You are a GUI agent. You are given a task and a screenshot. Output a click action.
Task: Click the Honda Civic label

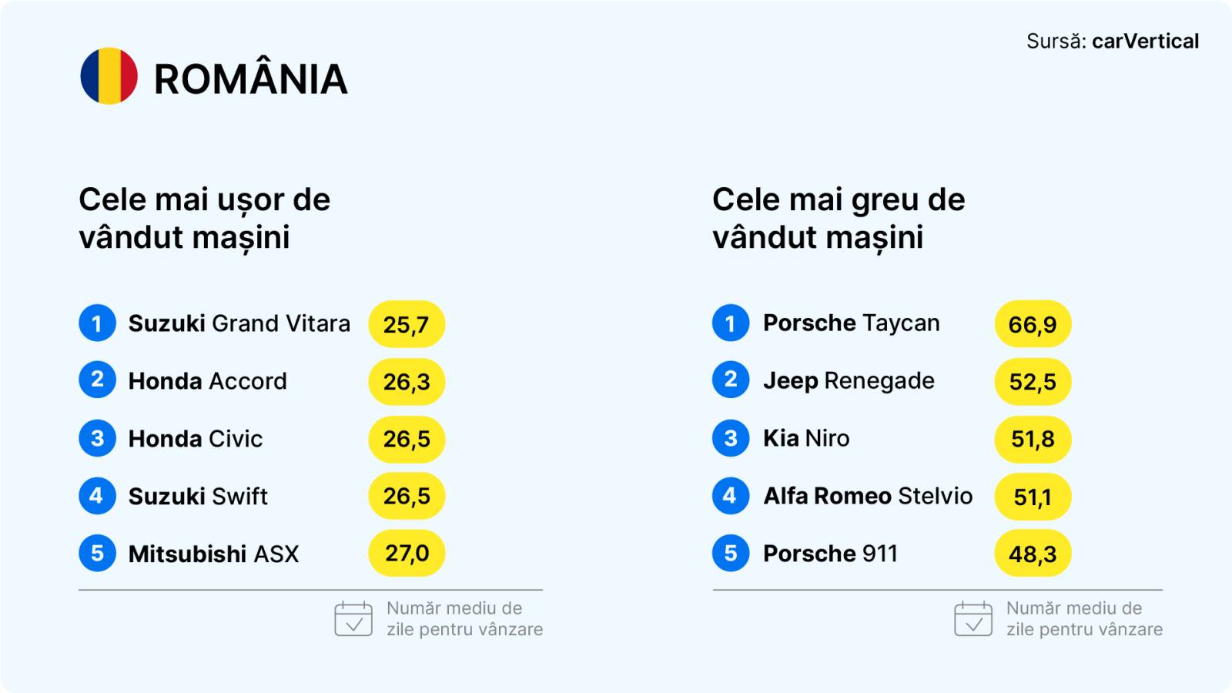[x=196, y=439]
